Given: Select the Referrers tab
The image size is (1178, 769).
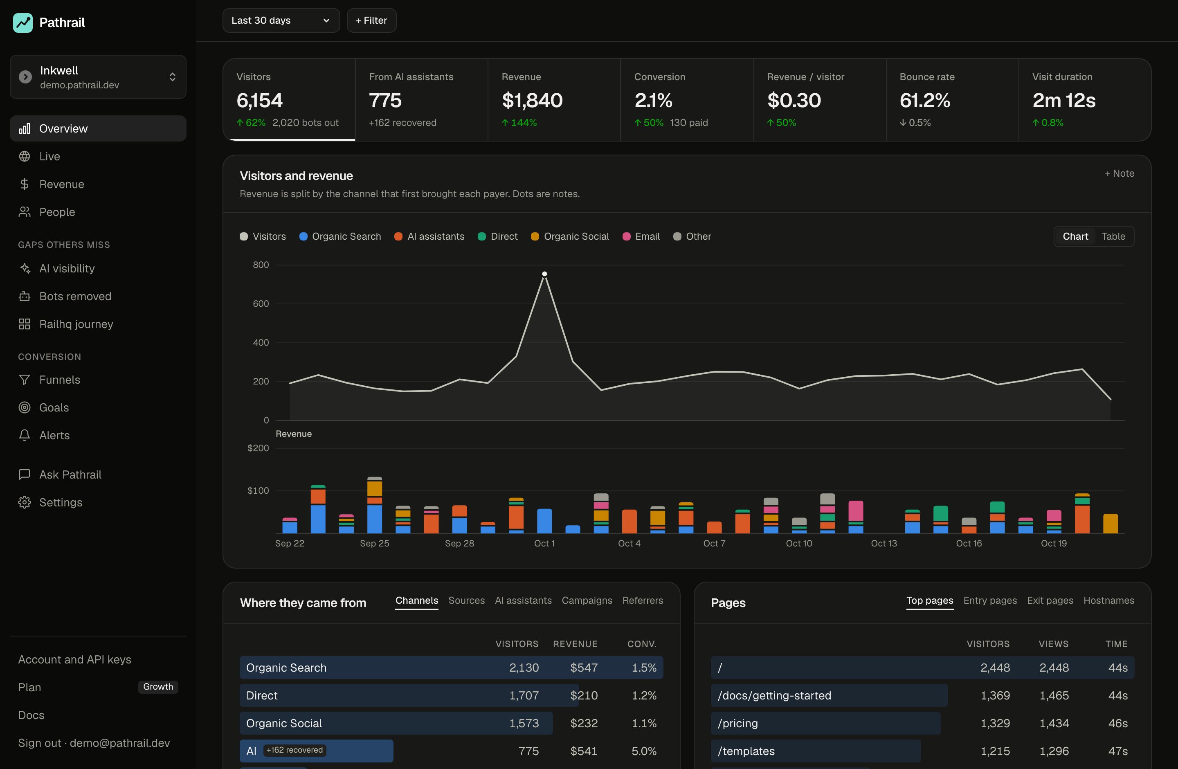Looking at the screenshot, I should [643, 600].
